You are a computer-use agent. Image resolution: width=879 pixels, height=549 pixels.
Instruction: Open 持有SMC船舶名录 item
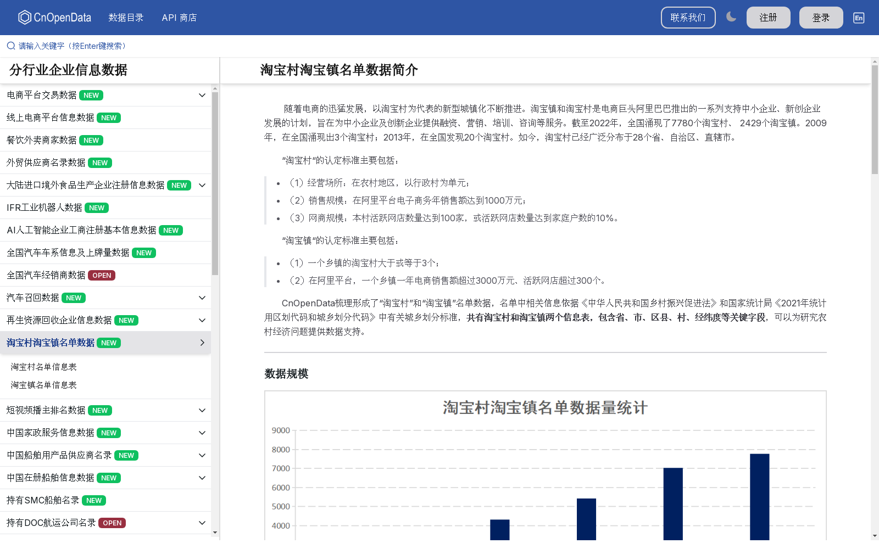pos(105,500)
